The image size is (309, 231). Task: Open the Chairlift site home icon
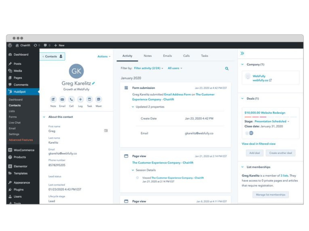tap(17, 45)
